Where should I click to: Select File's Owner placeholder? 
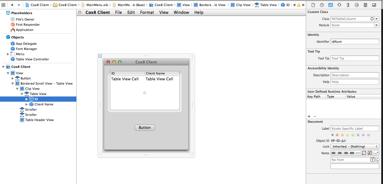23,19
